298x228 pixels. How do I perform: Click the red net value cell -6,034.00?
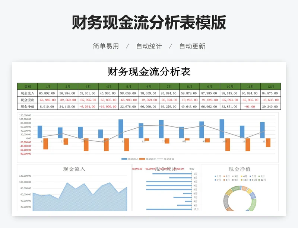(88, 106)
